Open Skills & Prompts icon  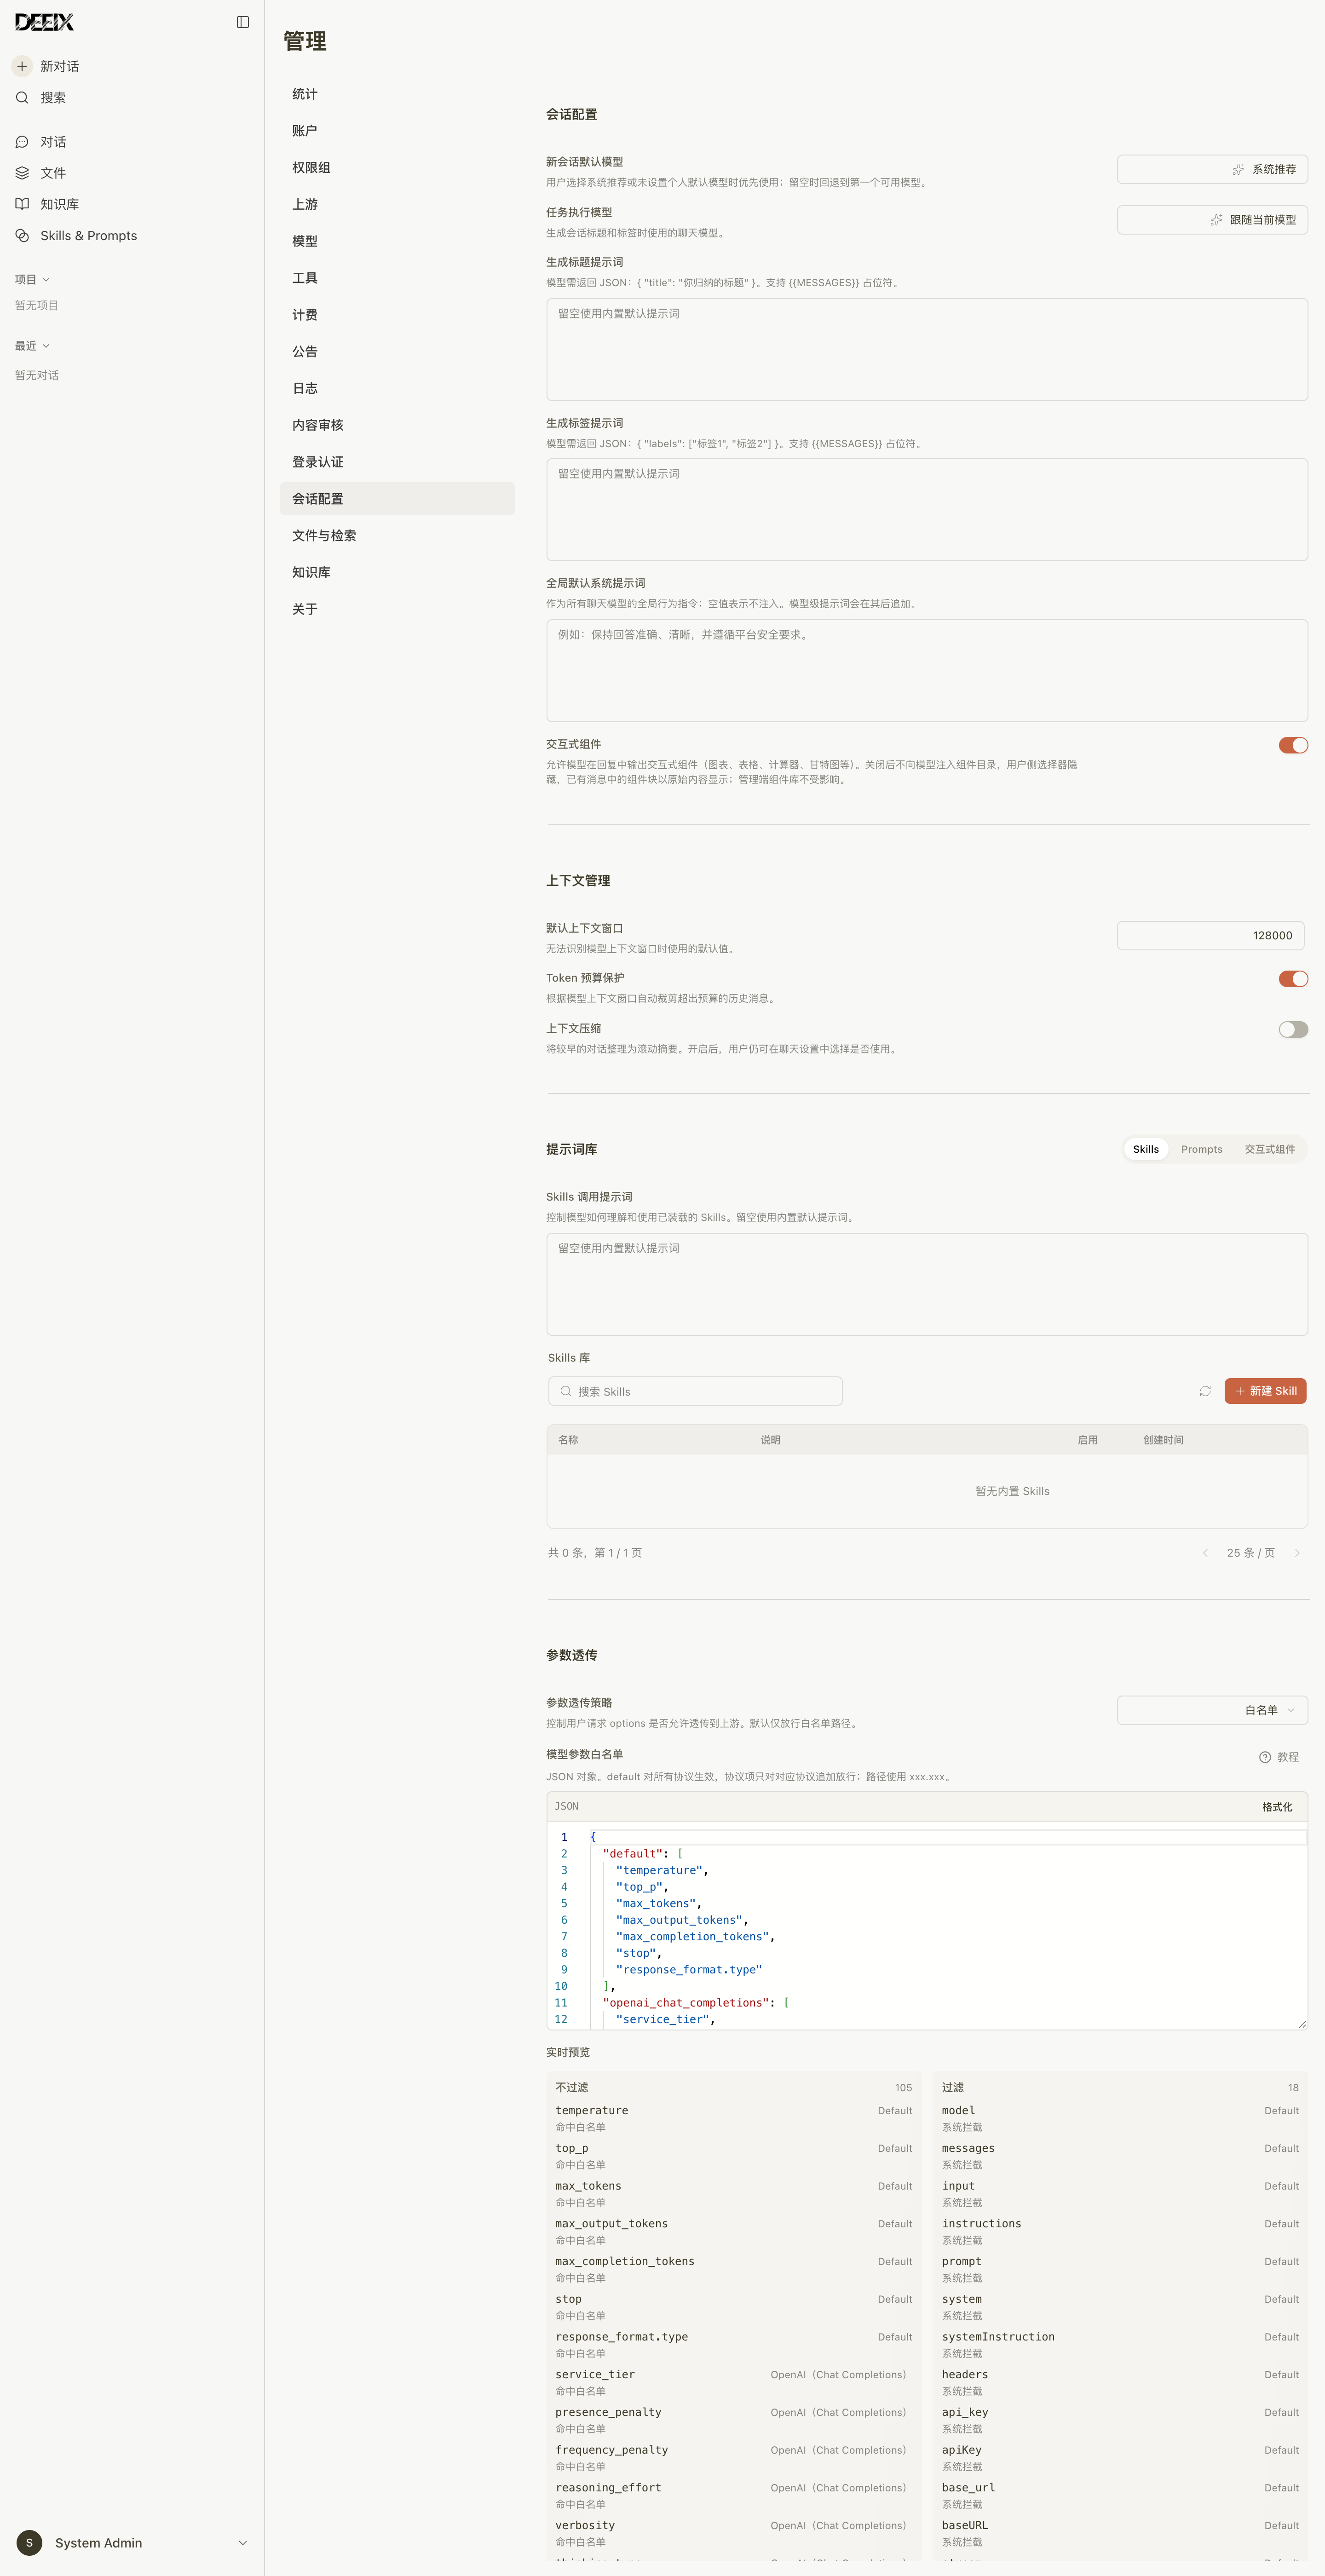[22, 236]
